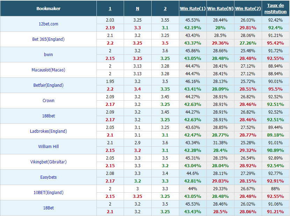This screenshot has width=290, height=216.
Task: Select the 45.86% win rate in the bwin row
Action: pyautogui.click(x=193, y=51)
